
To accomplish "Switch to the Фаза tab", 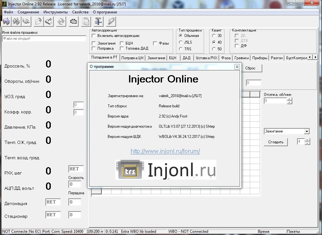I will tap(226, 58).
